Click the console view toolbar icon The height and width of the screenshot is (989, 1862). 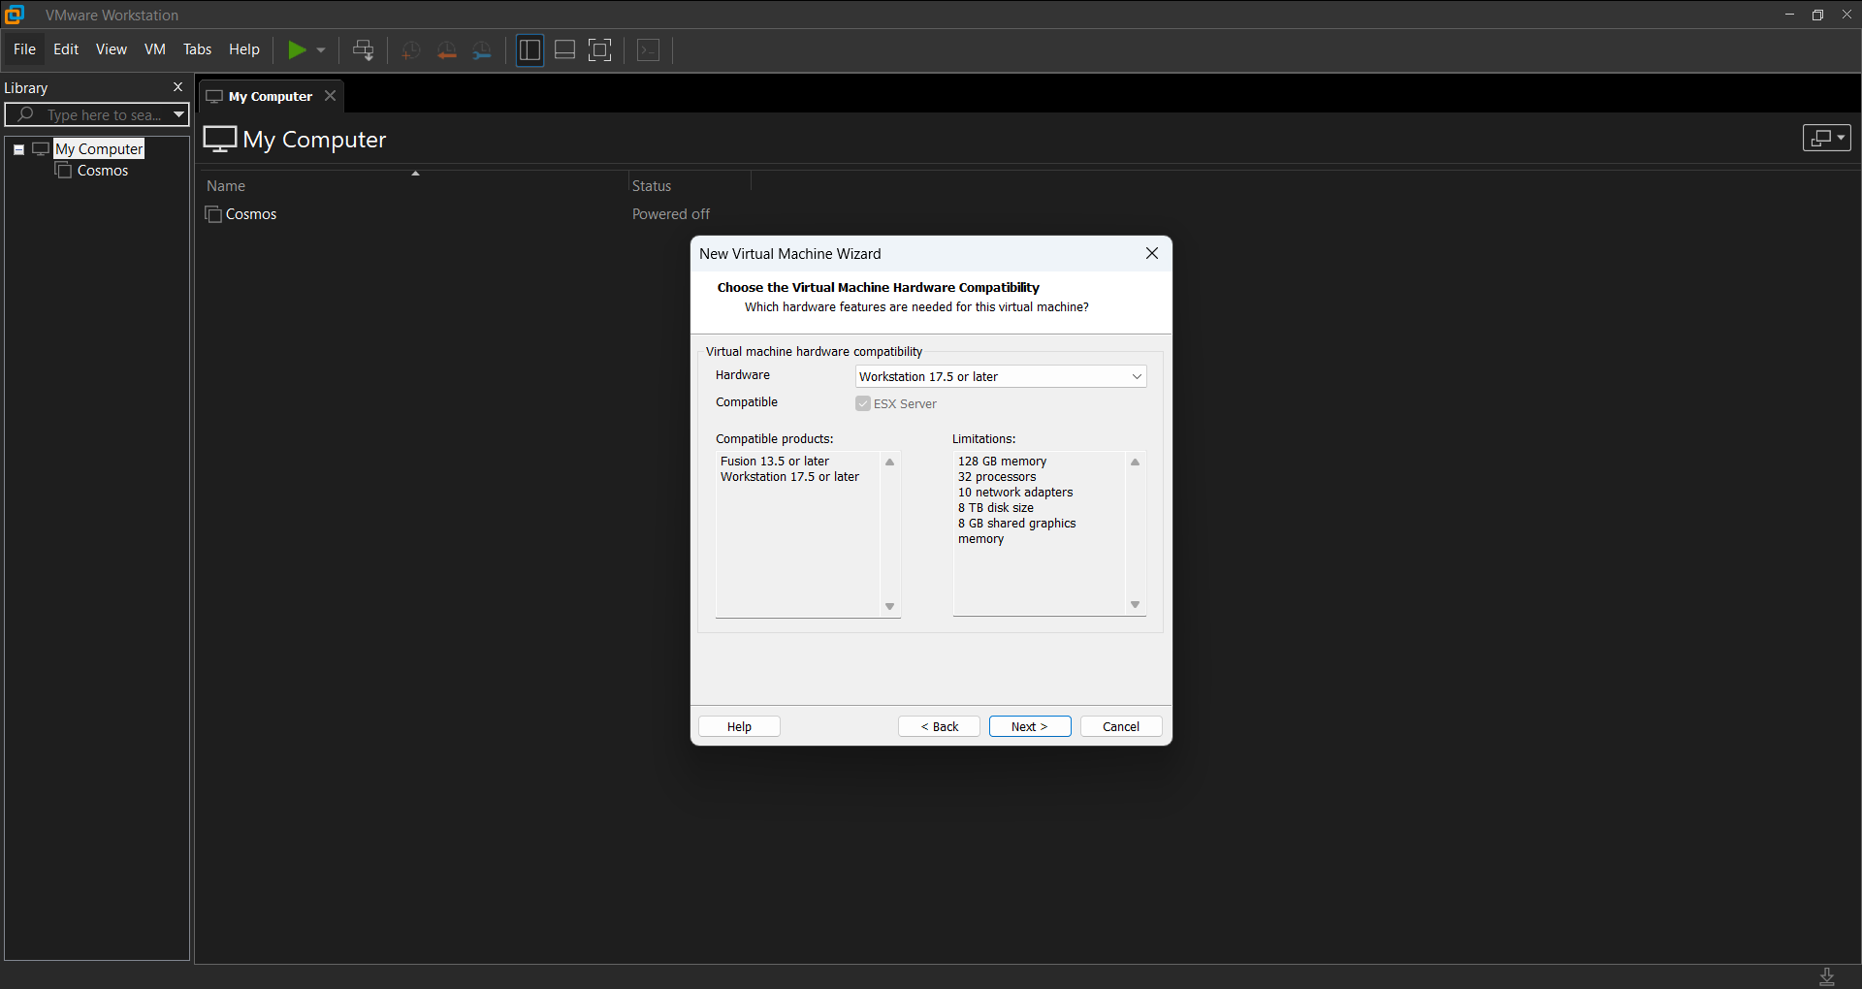tap(649, 50)
